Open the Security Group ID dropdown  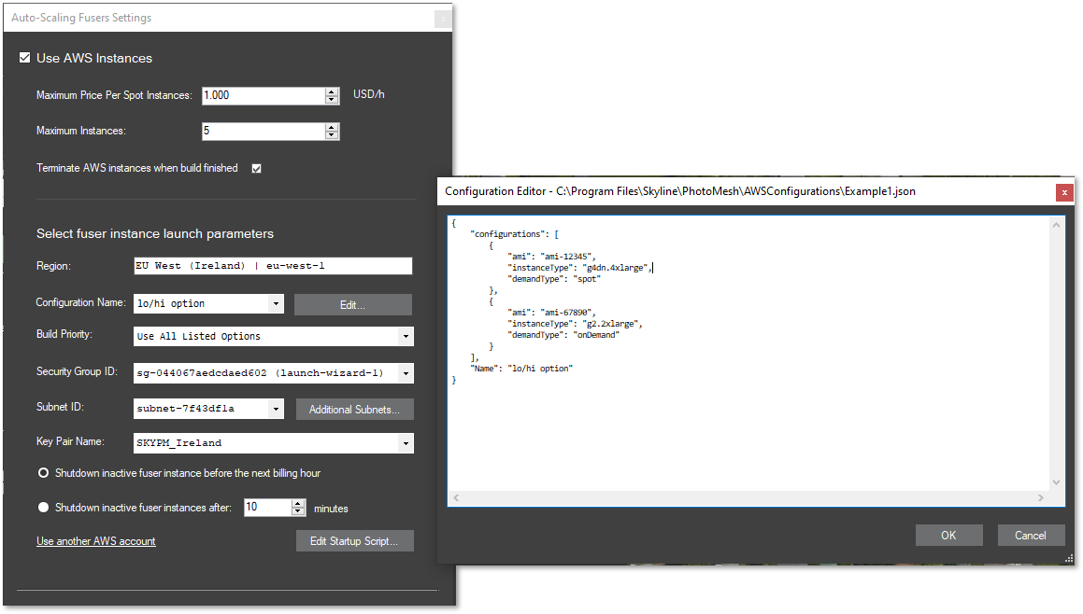pos(406,373)
